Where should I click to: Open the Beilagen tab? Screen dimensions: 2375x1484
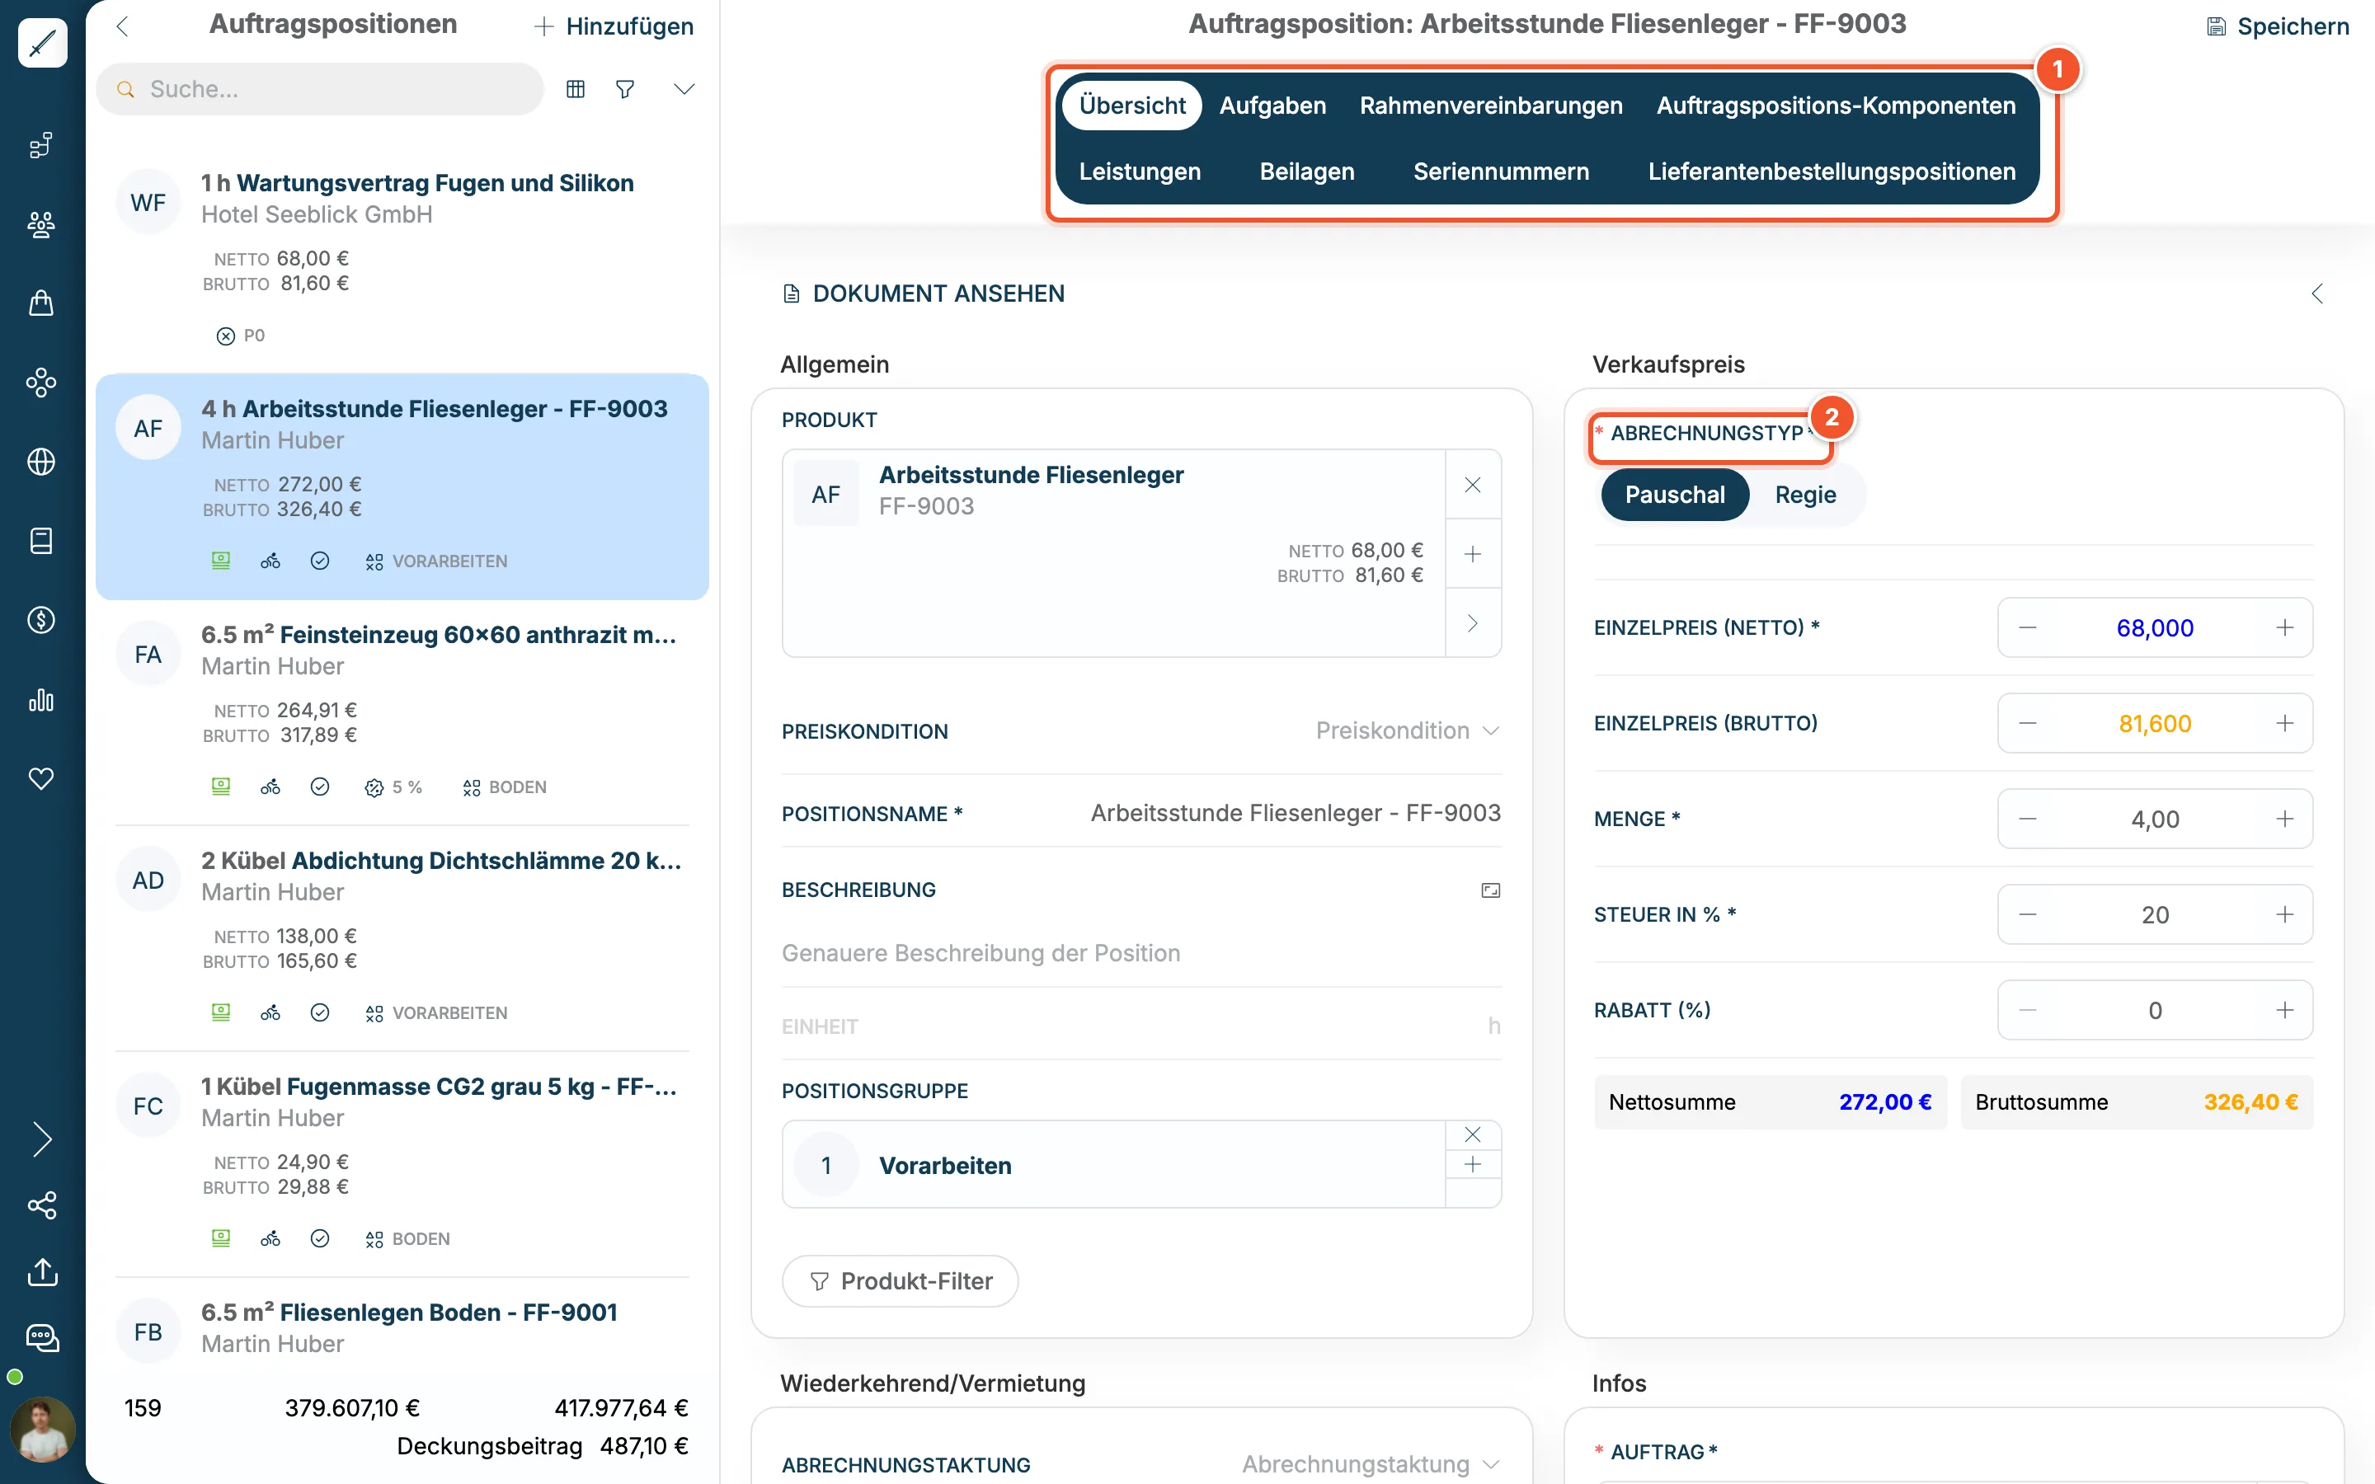[x=1306, y=171]
